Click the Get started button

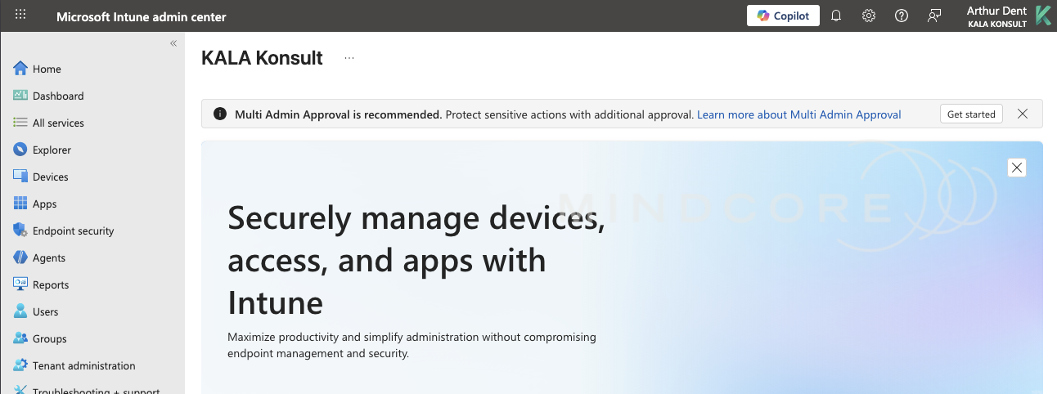point(971,114)
